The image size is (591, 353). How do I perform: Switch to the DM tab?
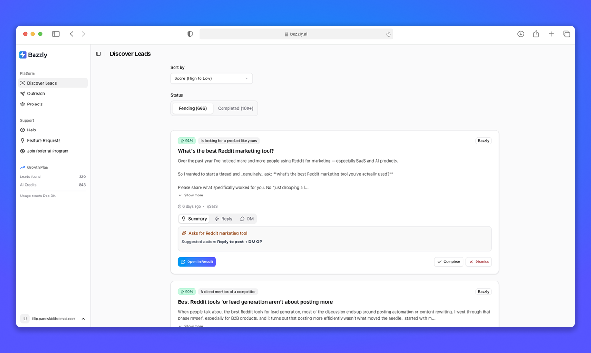(247, 219)
